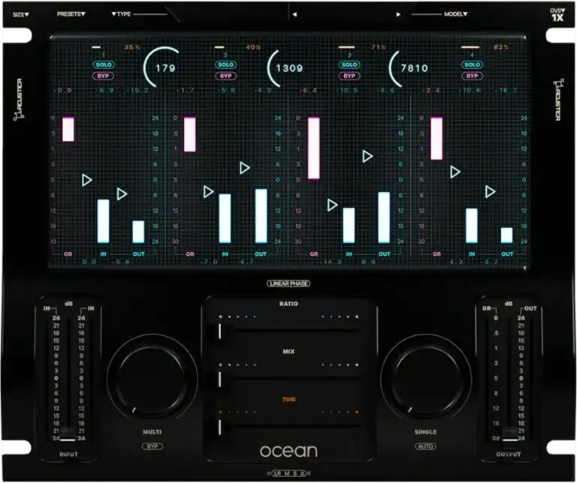The width and height of the screenshot is (577, 483).
Task: Toggle the LINEAR PHASE button
Action: [x=288, y=283]
